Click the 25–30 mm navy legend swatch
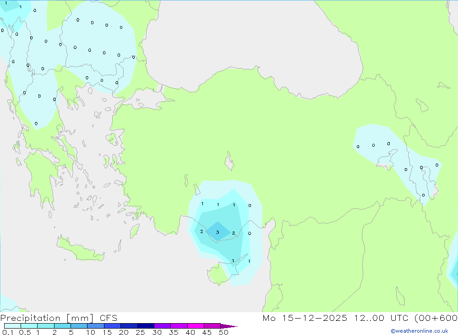This screenshot has width=458, height=335. [x=146, y=326]
